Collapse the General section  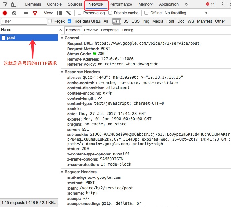click(62, 38)
